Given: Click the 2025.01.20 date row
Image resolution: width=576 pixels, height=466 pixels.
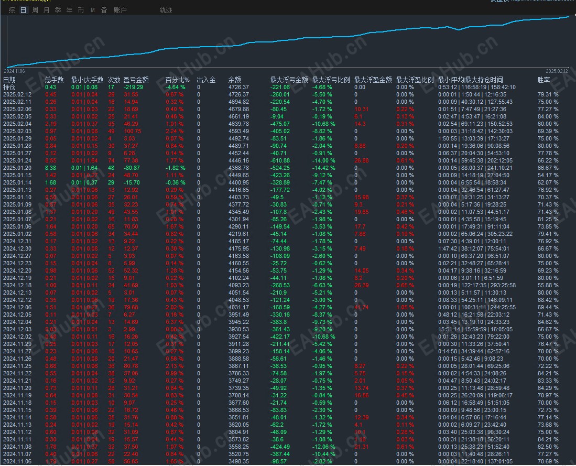Looking at the screenshot, I should pos(17,168).
